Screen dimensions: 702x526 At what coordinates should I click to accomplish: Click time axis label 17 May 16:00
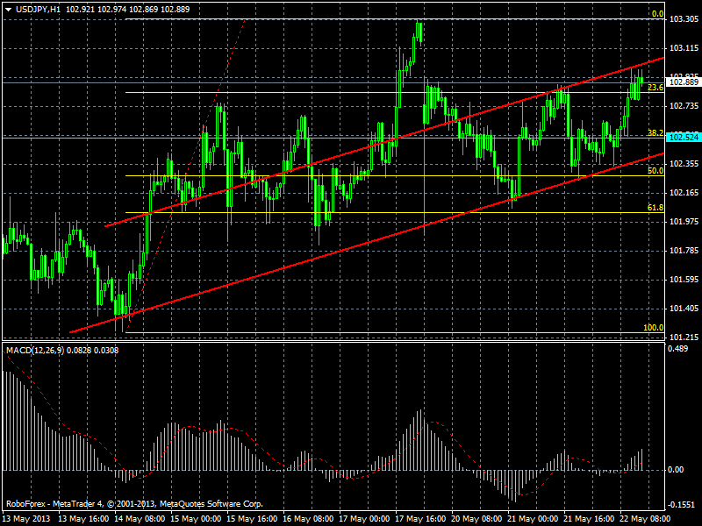(420, 519)
